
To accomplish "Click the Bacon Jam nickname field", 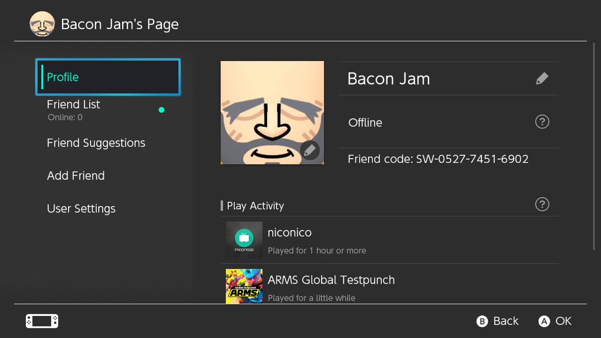I will click(448, 79).
